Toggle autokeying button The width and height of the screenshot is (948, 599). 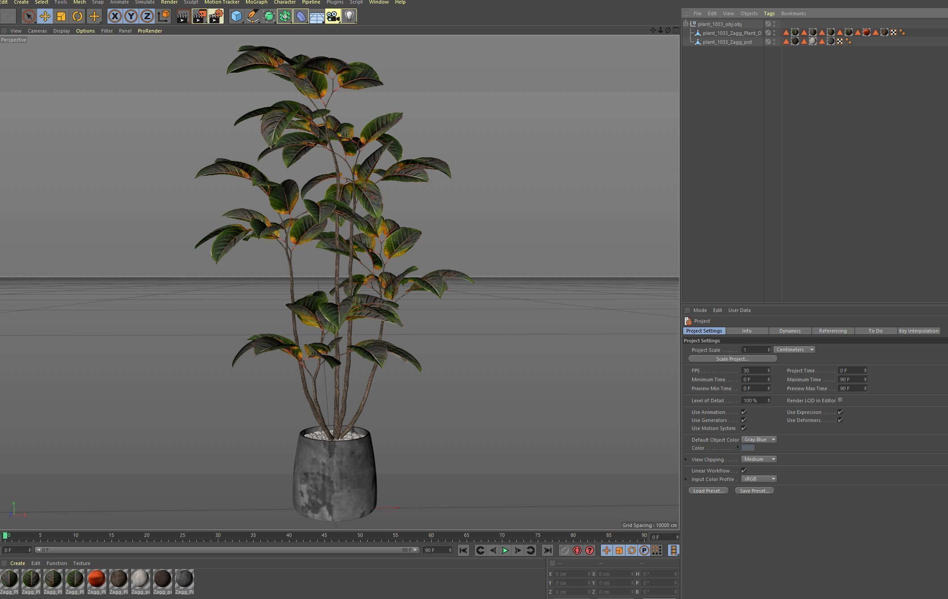pyautogui.click(x=577, y=550)
